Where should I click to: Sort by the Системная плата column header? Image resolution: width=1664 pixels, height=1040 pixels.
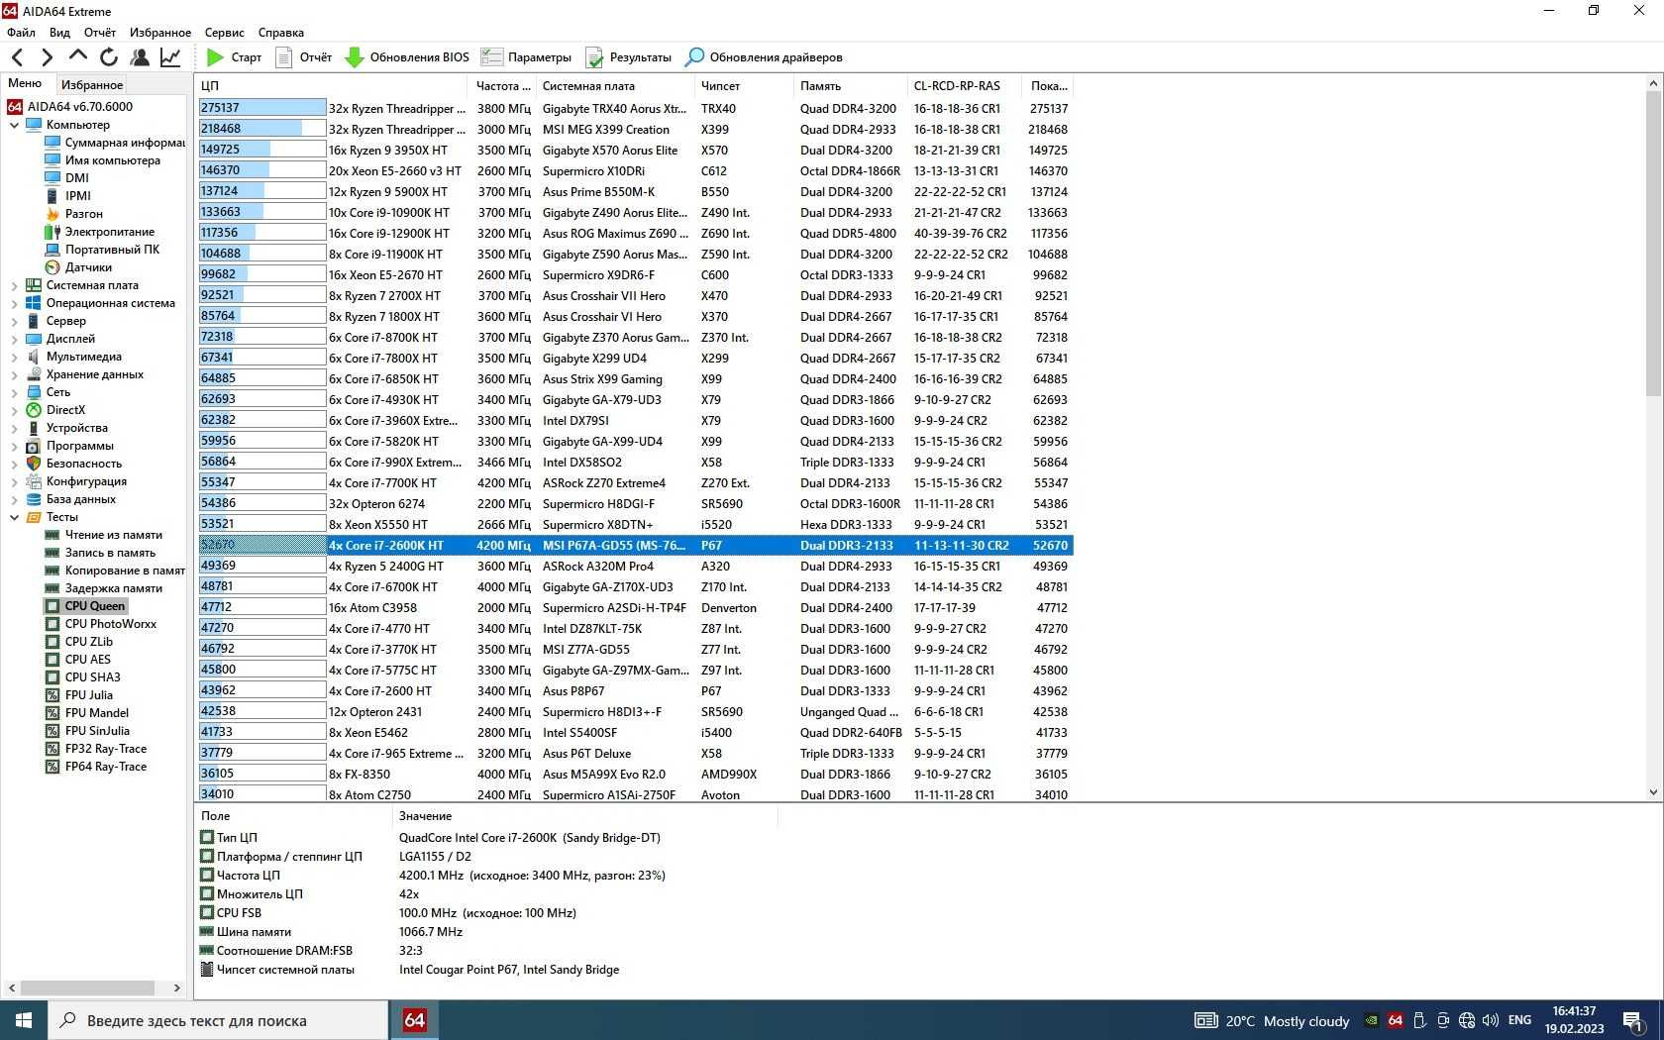614,86
